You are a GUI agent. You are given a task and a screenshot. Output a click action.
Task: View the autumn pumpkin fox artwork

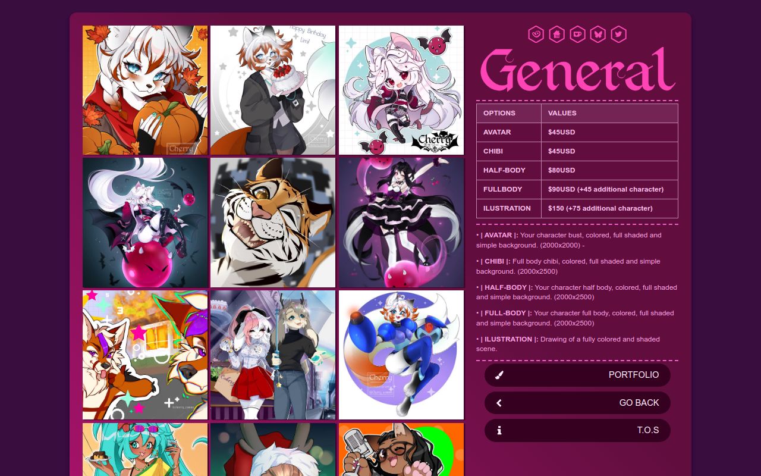coord(145,90)
